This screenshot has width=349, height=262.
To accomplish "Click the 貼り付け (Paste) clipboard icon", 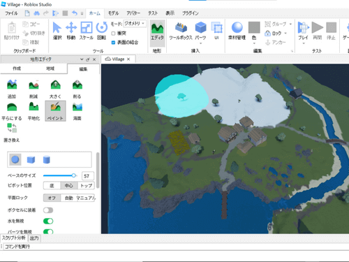I will pos(12,31).
